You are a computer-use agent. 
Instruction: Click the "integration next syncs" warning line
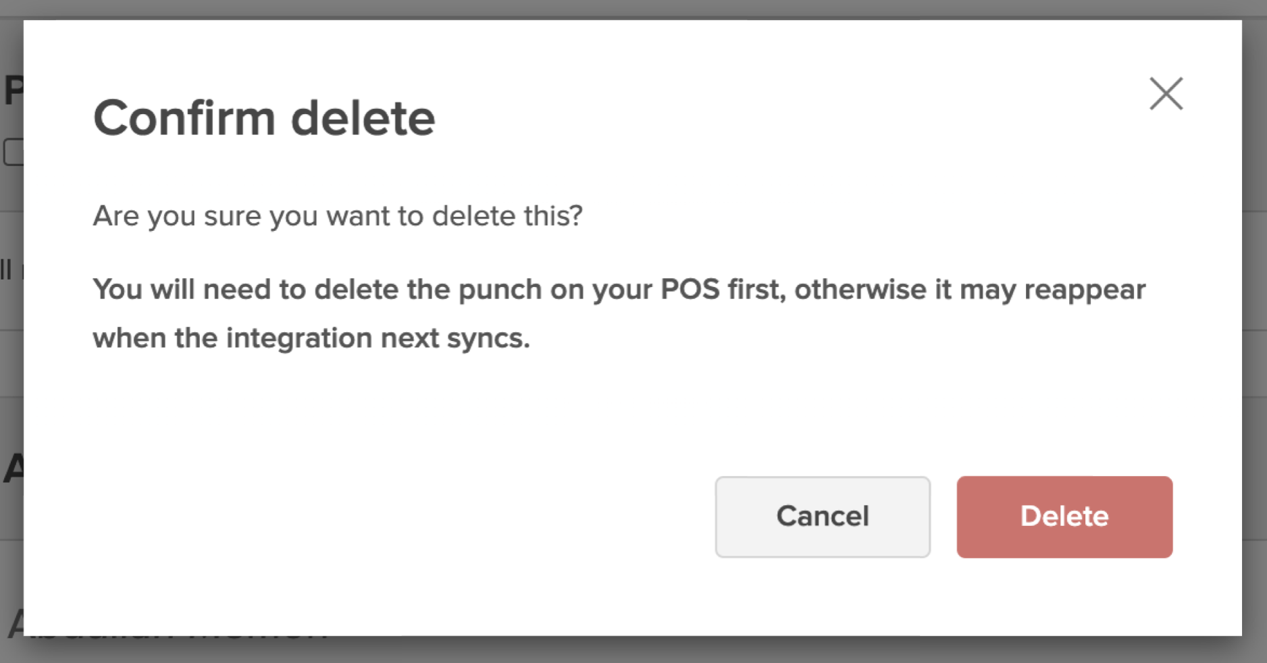tap(311, 338)
